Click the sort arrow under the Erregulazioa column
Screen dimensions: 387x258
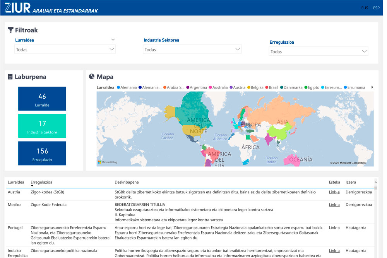pyautogui.click(x=33, y=186)
